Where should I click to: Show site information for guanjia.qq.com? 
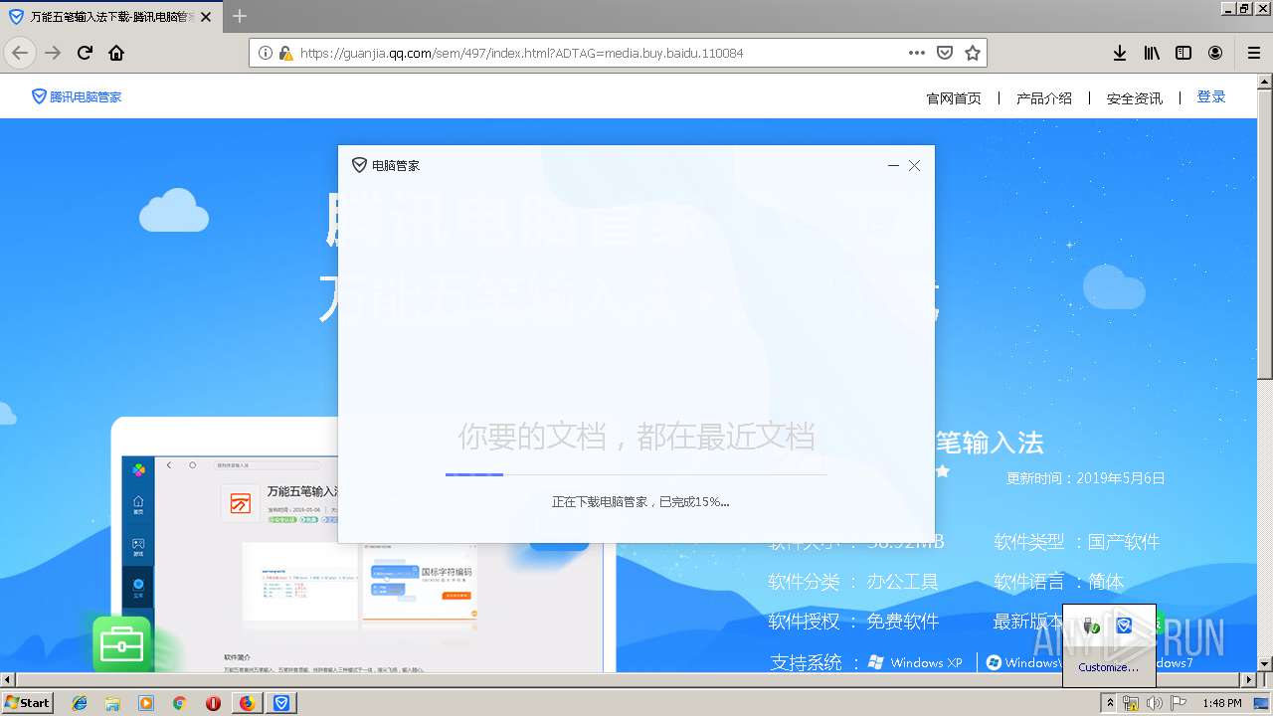pos(265,53)
